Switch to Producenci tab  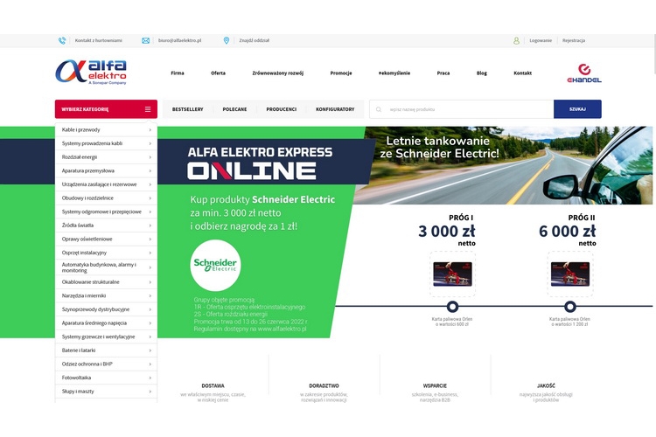tap(281, 109)
